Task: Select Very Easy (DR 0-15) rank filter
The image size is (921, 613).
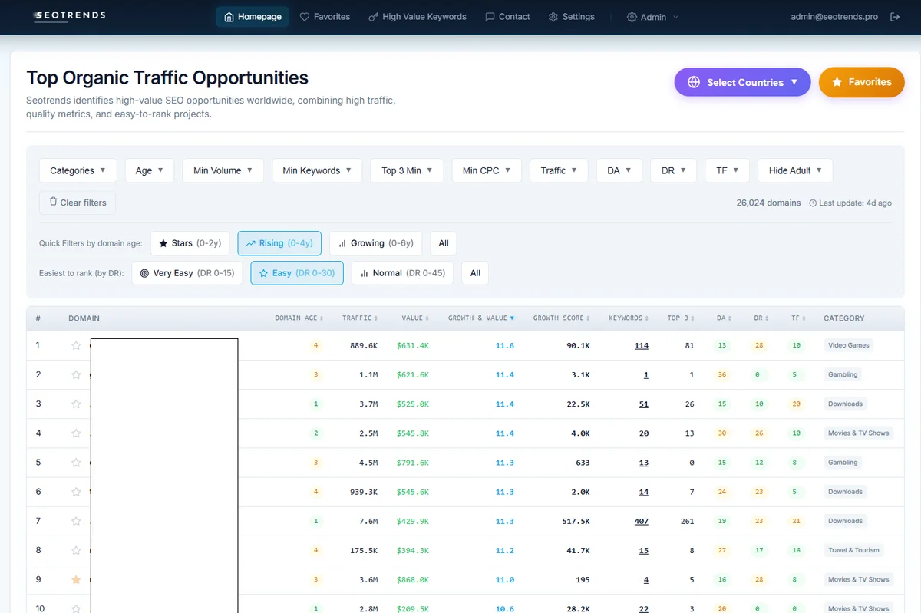Action: 187,272
